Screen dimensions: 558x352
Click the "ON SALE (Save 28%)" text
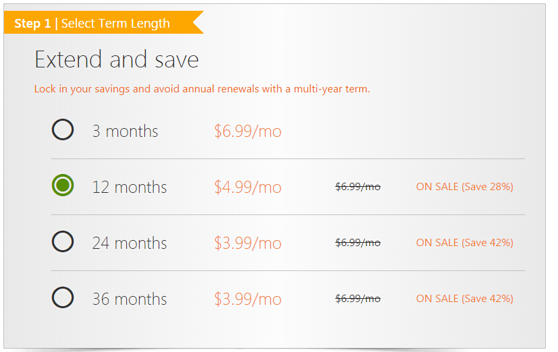464,187
